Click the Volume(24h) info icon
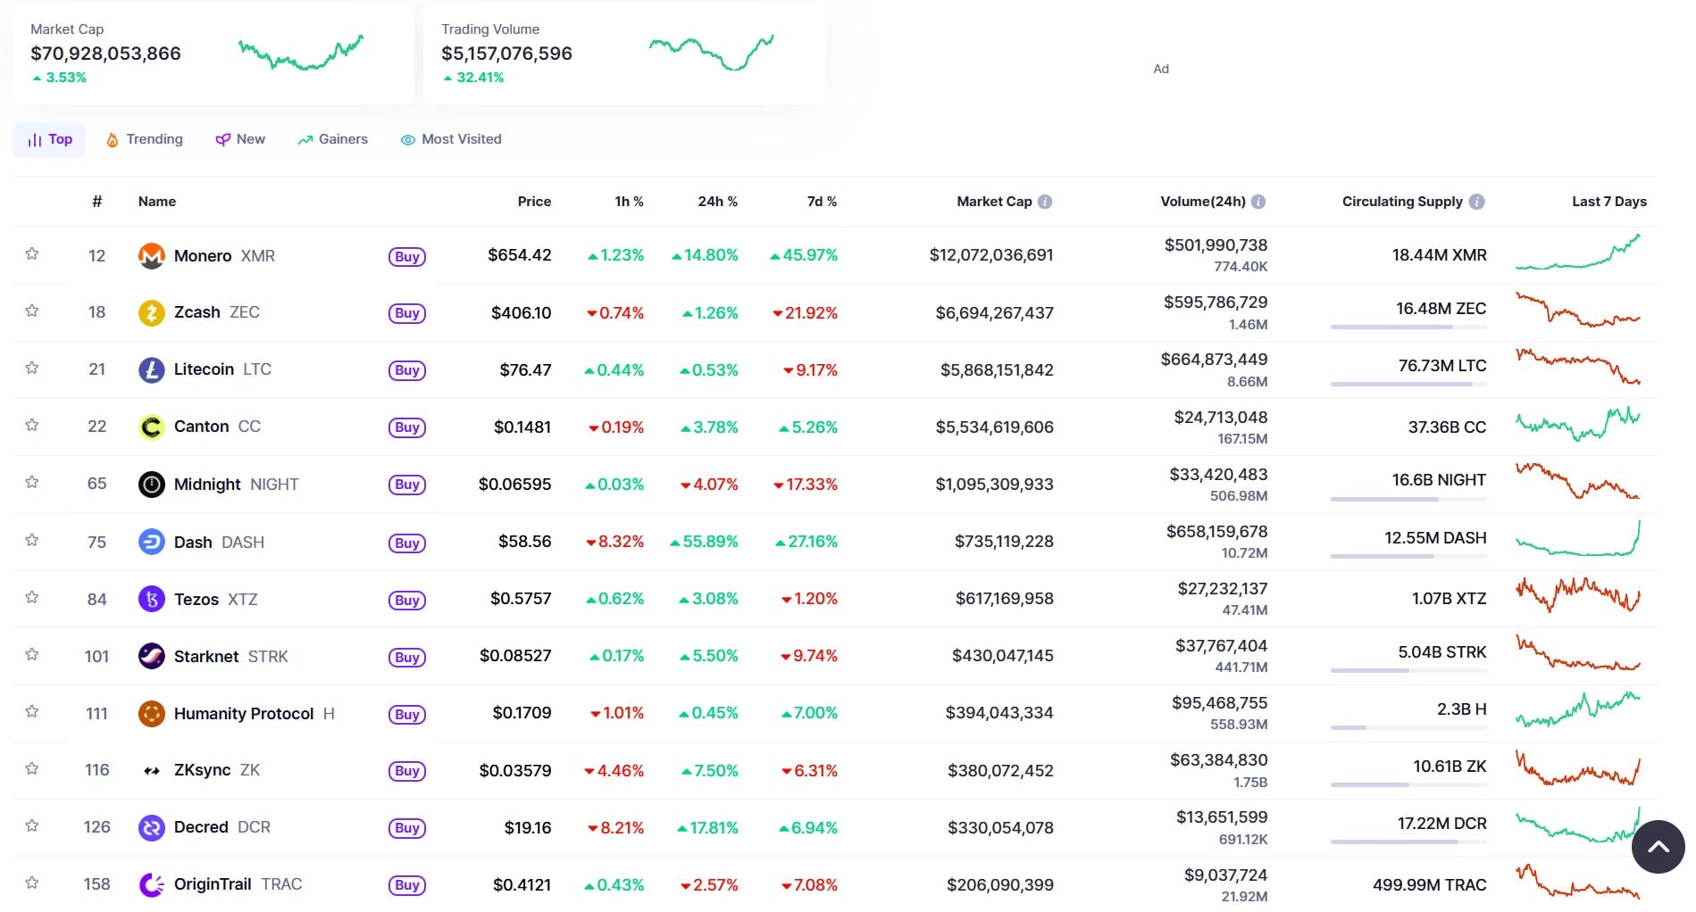 point(1257,202)
